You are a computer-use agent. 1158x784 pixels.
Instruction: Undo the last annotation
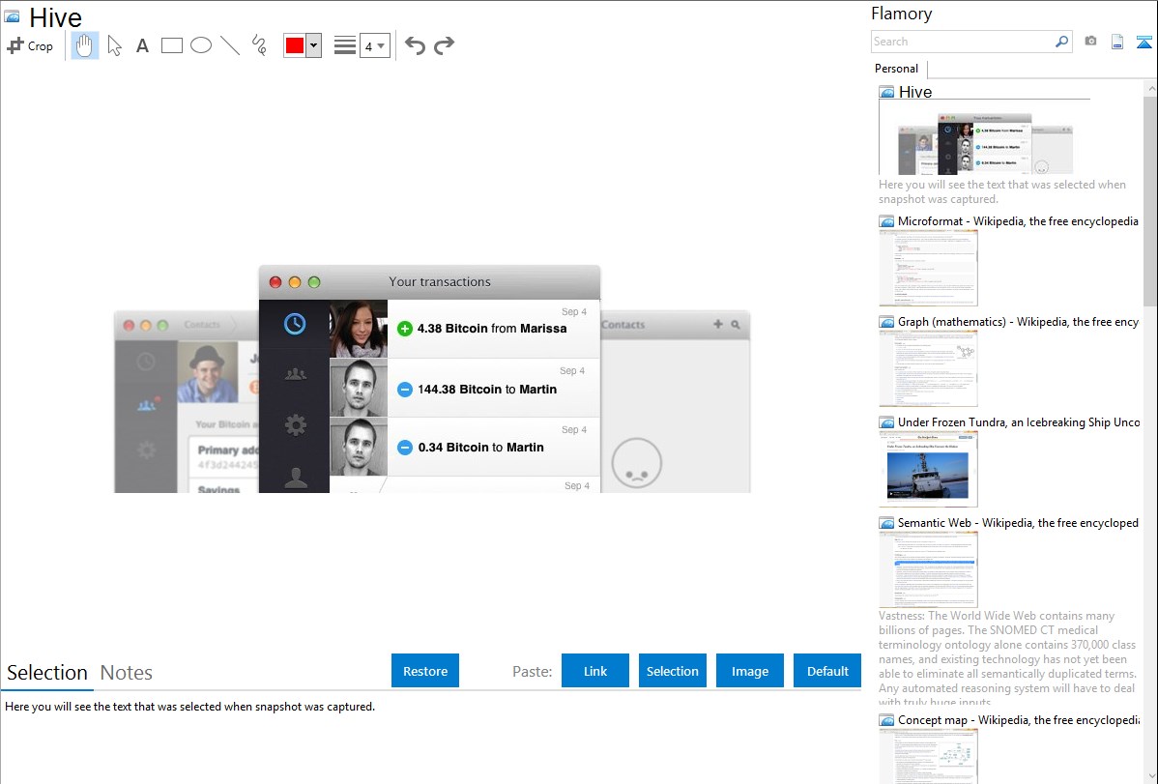click(415, 45)
